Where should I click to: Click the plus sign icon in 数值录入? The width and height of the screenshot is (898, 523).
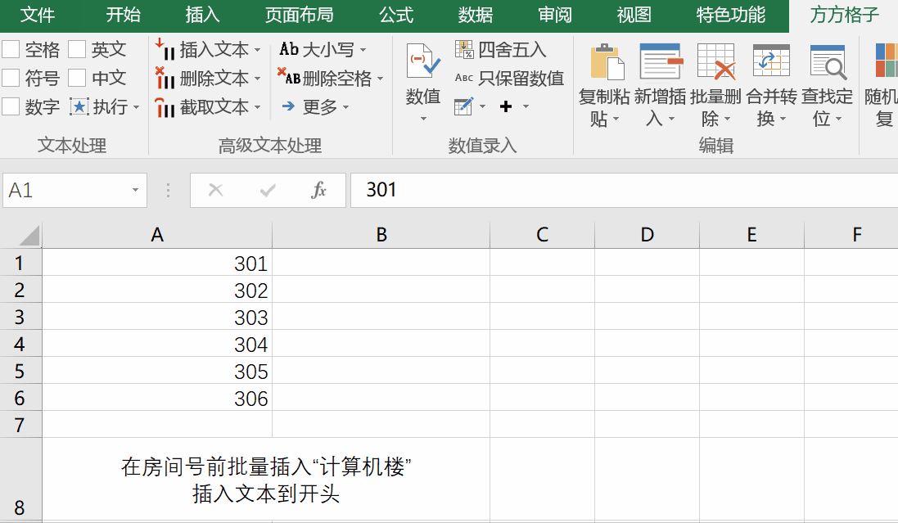point(506,106)
